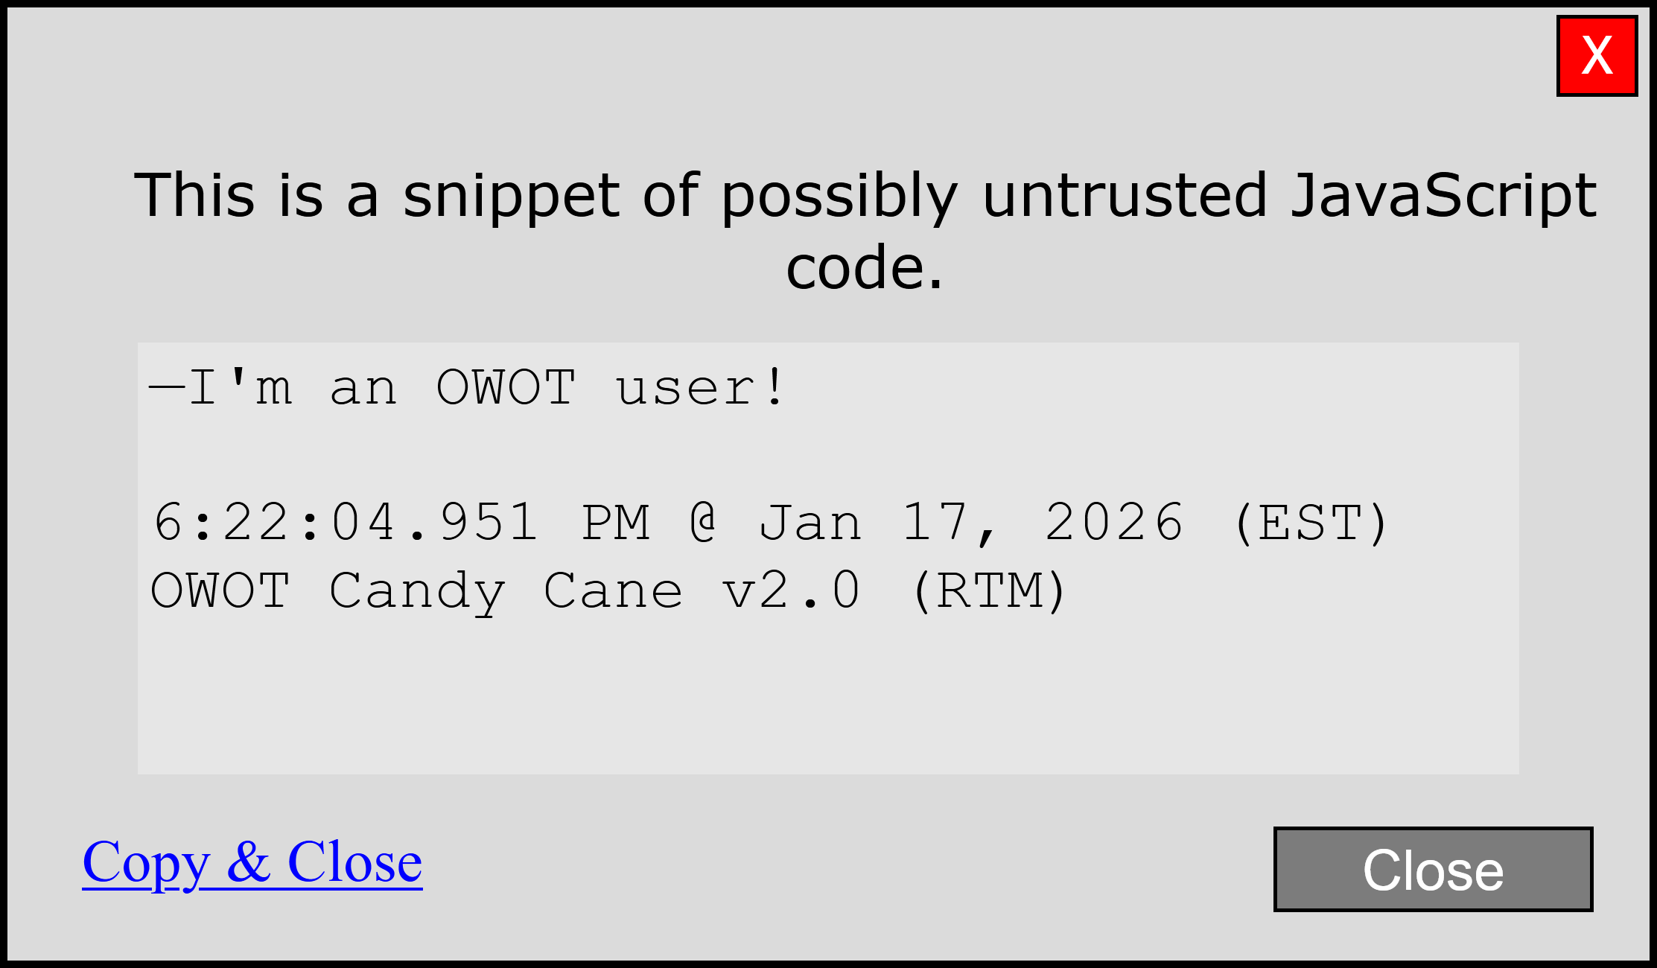Click the word "JavaScript" in heading
This screenshot has height=968, width=1657.
pos(1443,195)
